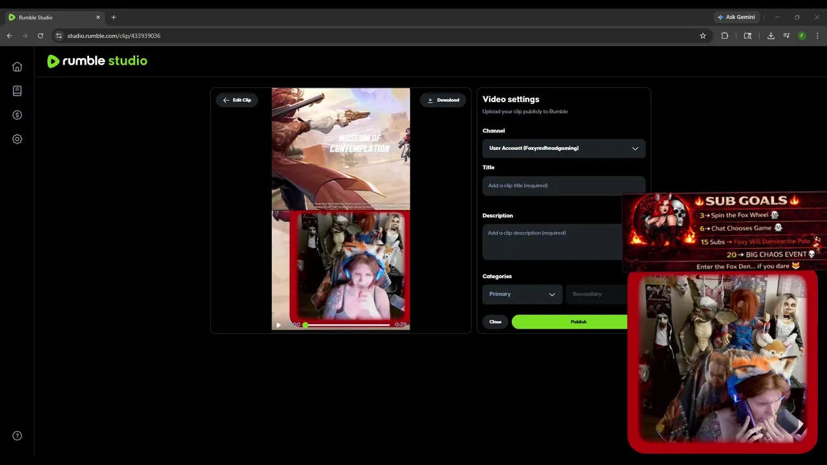Bookmark this page with the star icon
827x465 pixels.
[x=703, y=36]
